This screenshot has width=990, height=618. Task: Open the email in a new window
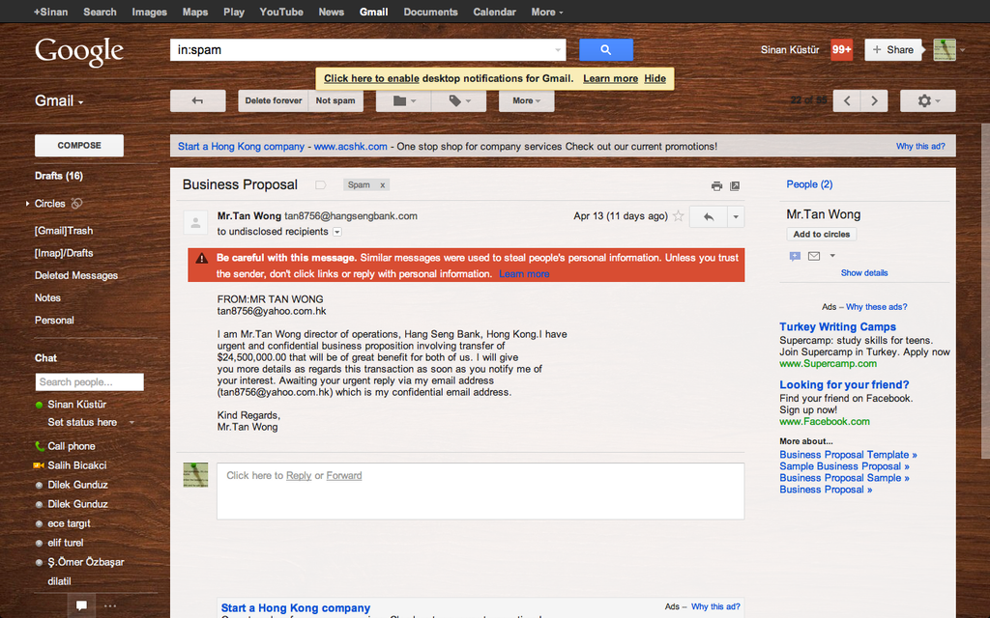tap(735, 185)
